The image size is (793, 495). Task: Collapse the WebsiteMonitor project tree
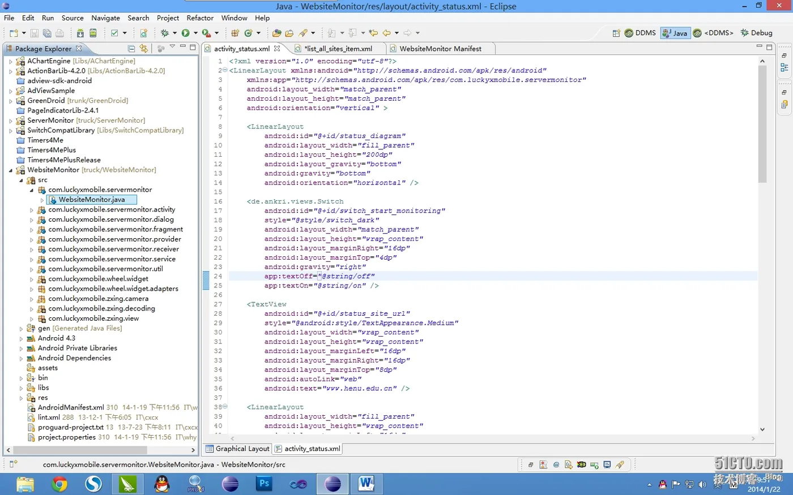[x=11, y=170]
